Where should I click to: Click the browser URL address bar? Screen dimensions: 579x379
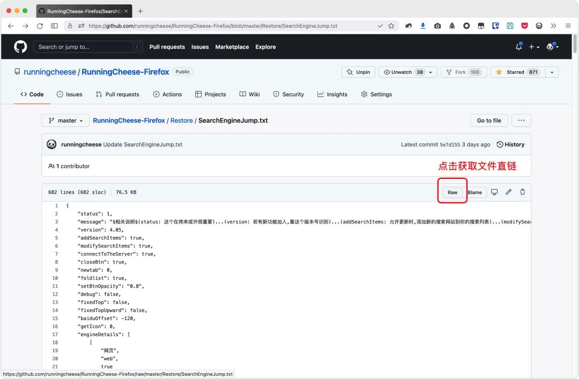click(231, 26)
